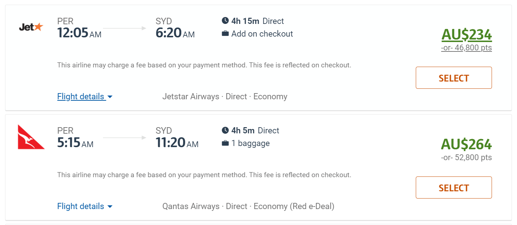Select the Qantas flight for AU$264
This screenshot has width=517, height=225.
(454, 187)
